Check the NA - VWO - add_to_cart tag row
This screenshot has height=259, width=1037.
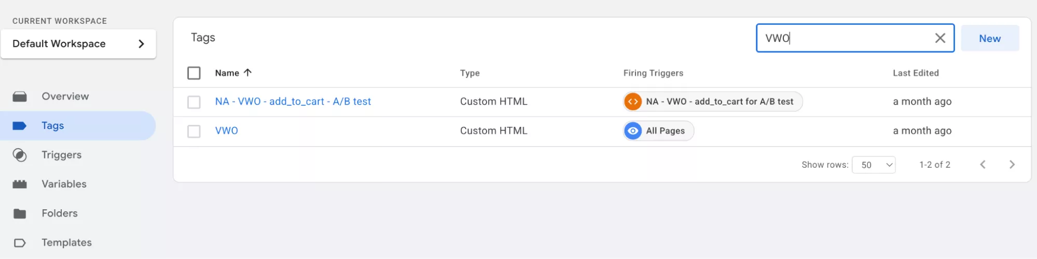(x=194, y=102)
